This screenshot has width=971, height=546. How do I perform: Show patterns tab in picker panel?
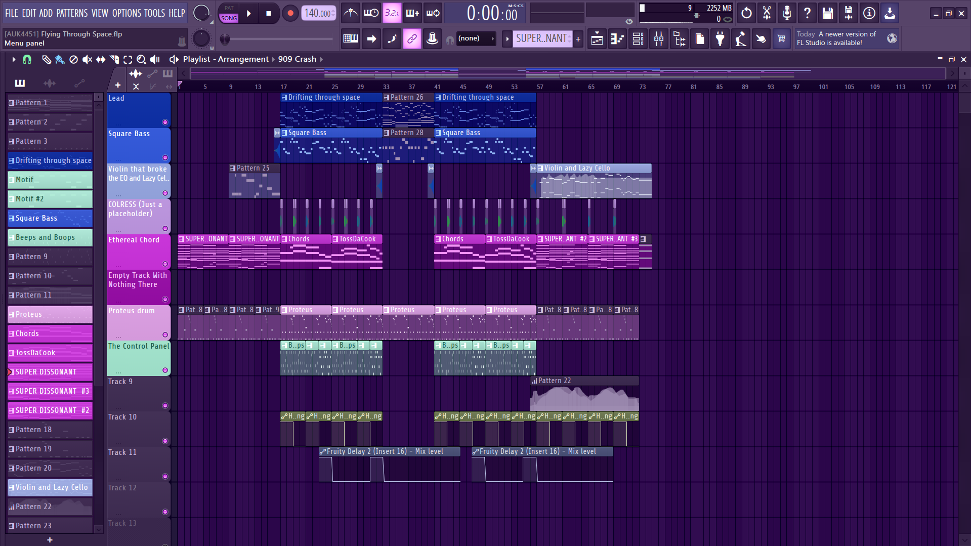[20, 83]
